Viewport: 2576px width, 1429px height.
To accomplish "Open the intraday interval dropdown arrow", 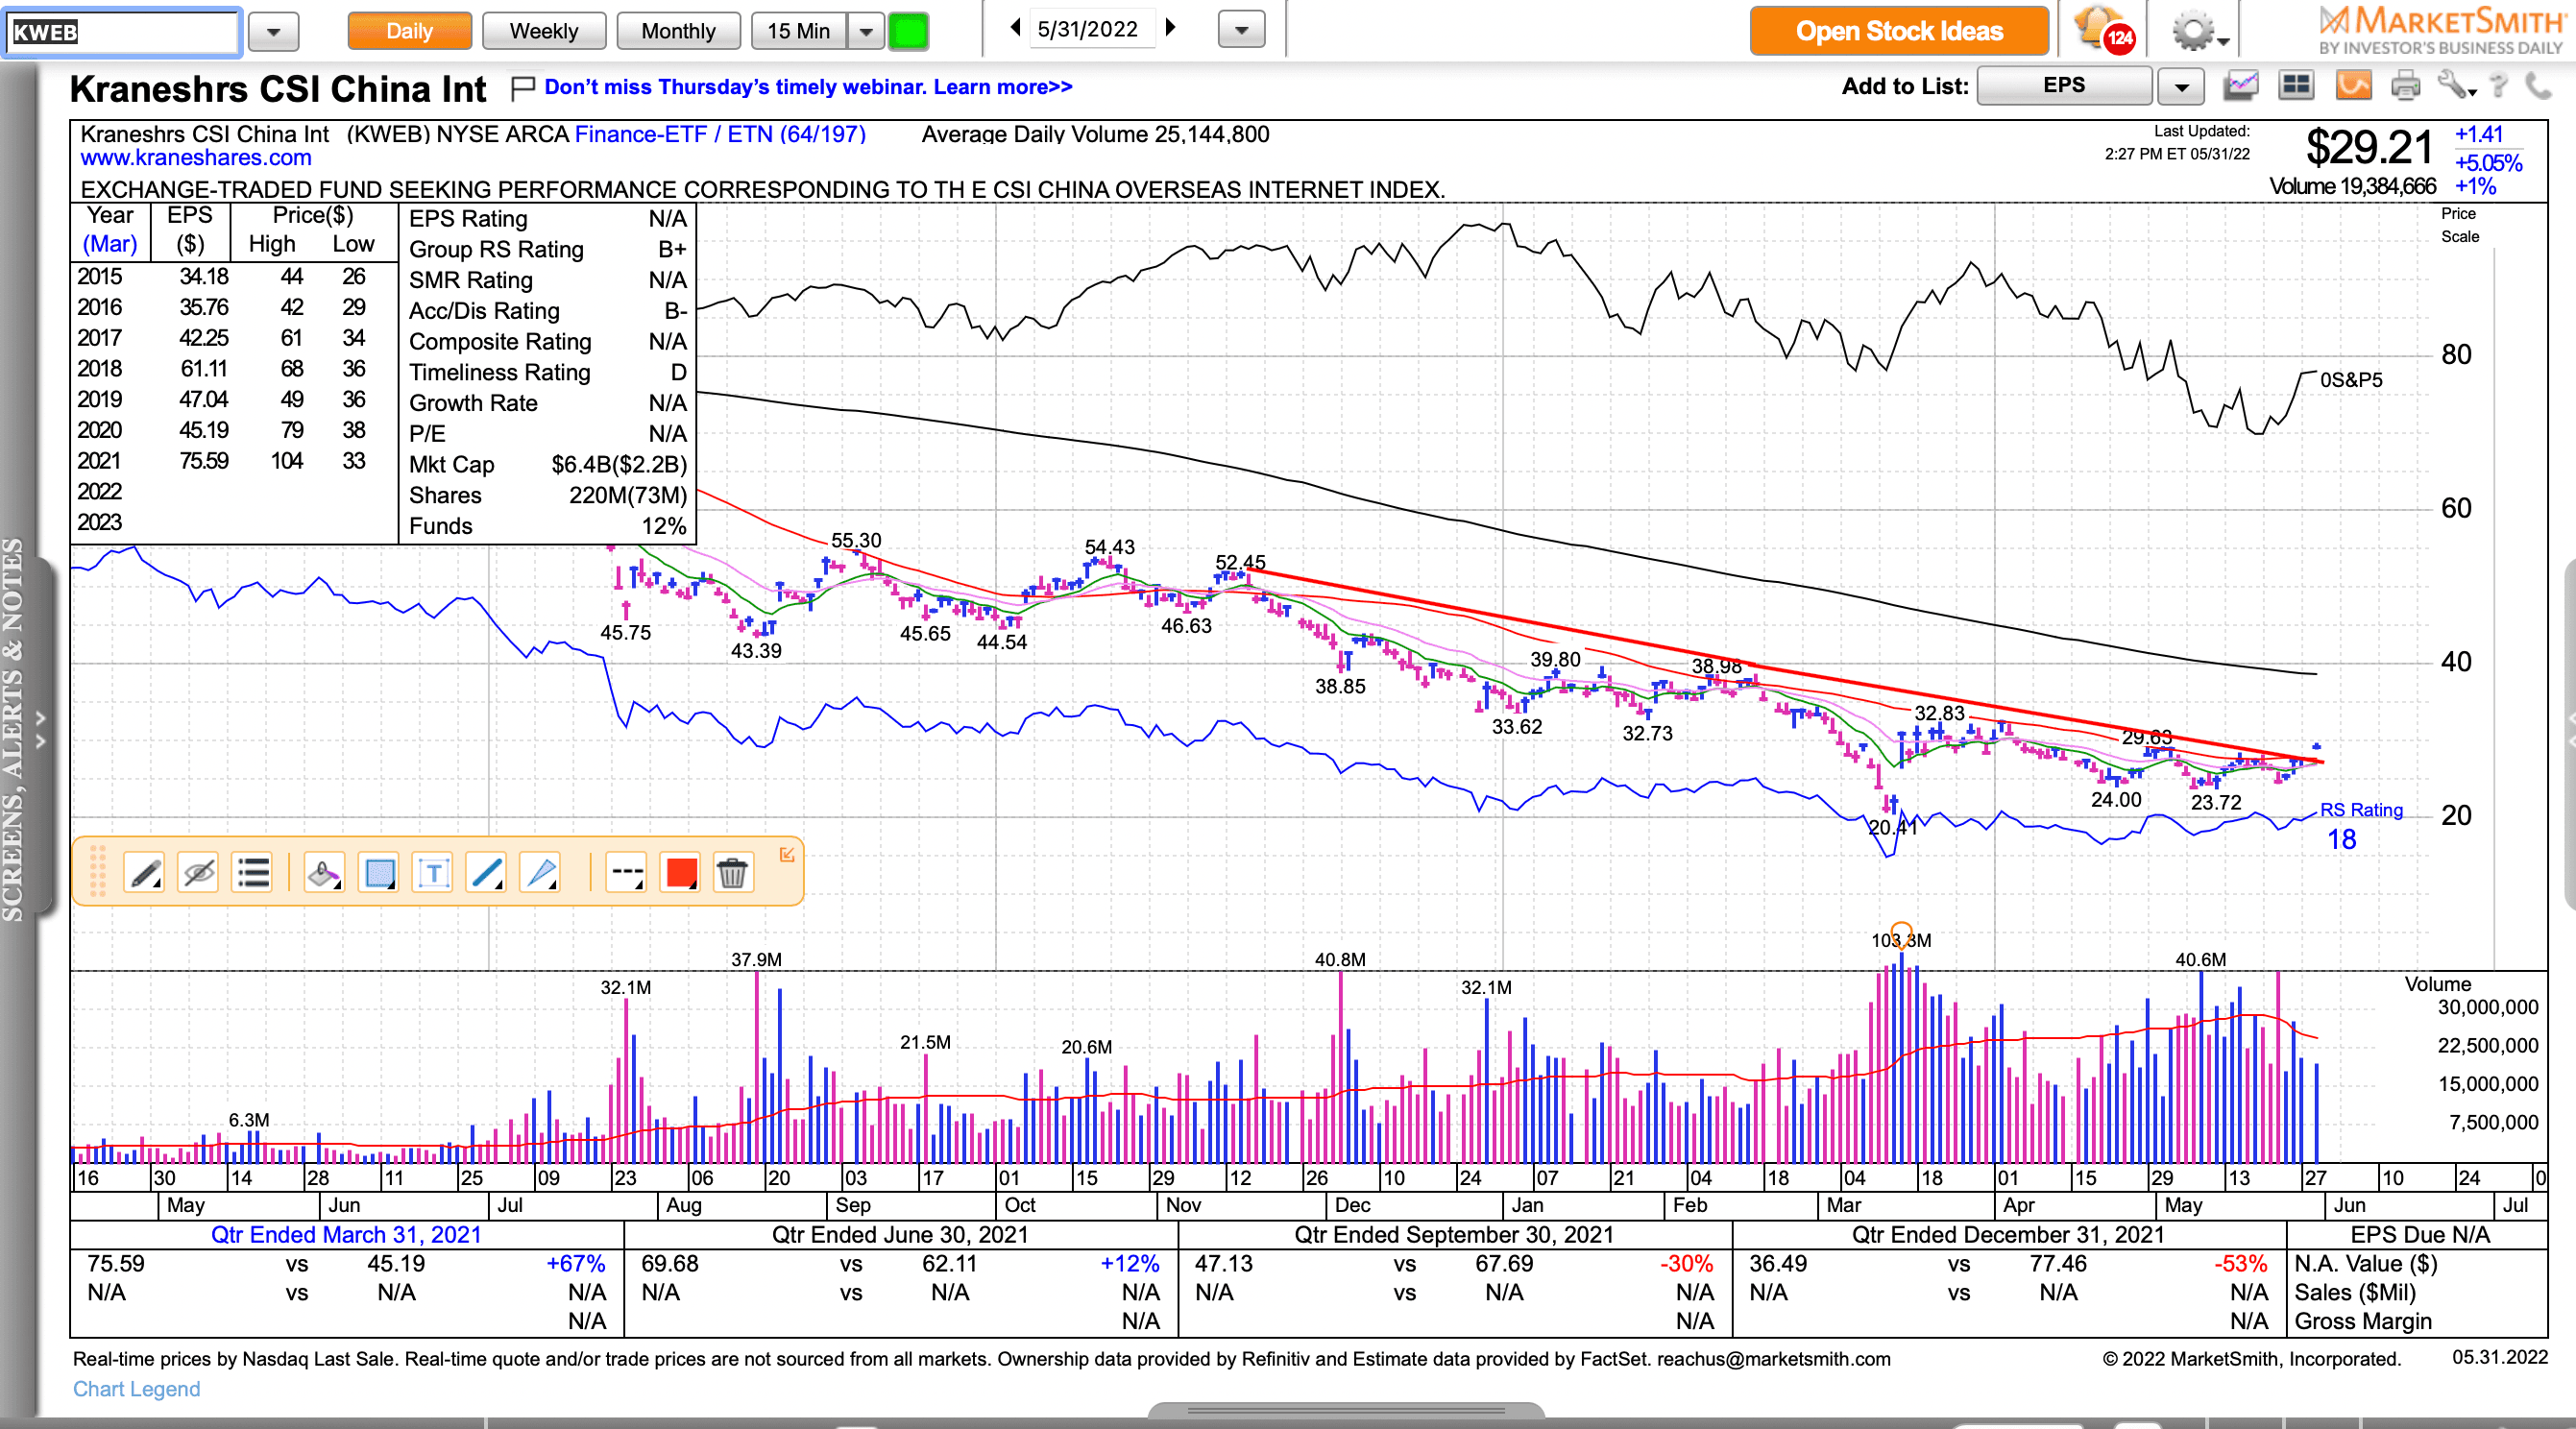I will tap(866, 31).
